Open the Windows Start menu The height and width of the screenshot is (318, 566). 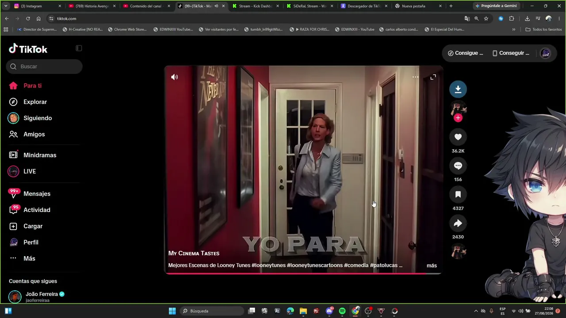point(172,311)
